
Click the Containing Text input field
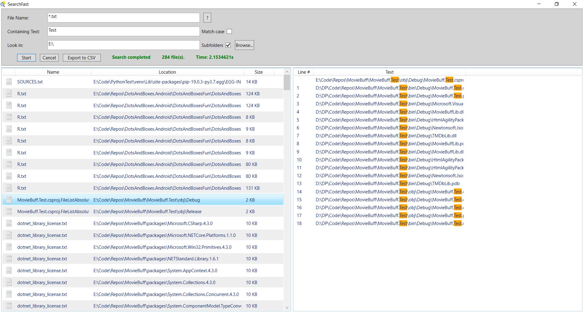pos(123,31)
